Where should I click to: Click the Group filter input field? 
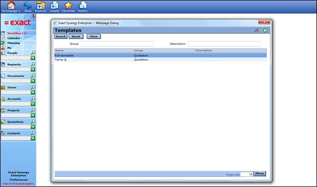(x=117, y=44)
